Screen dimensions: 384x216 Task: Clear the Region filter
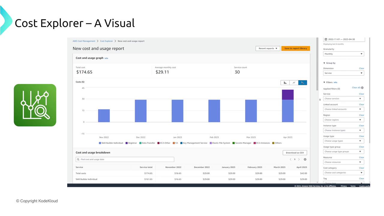point(361,115)
